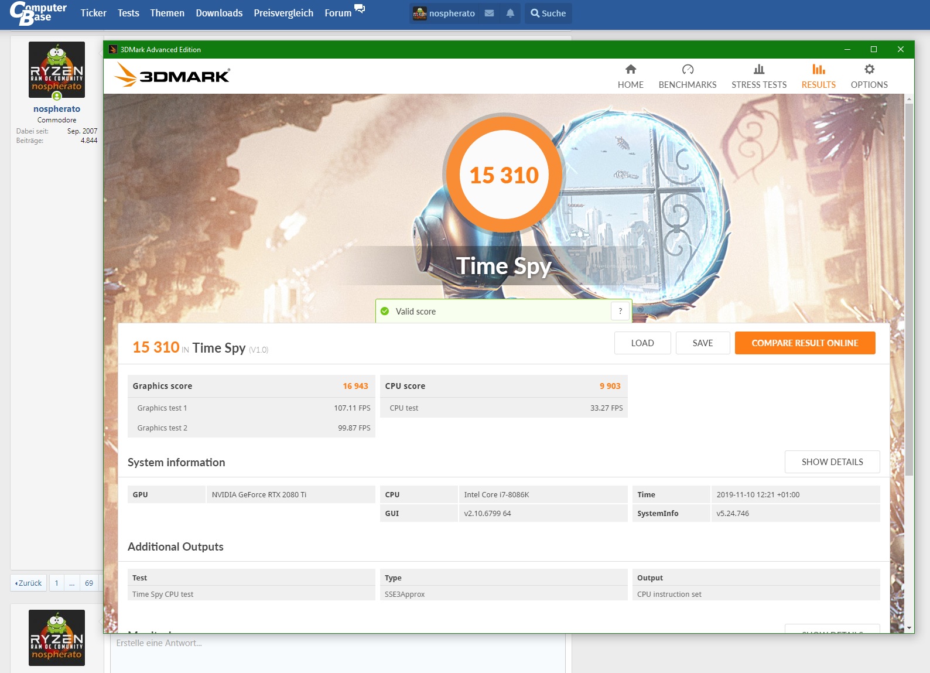This screenshot has width=930, height=673.
Task: Open the nospherato account menu in header
Action: (445, 13)
